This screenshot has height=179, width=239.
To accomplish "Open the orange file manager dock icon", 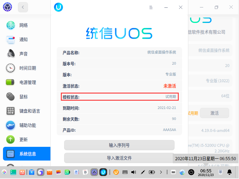I will tap(50, 172).
